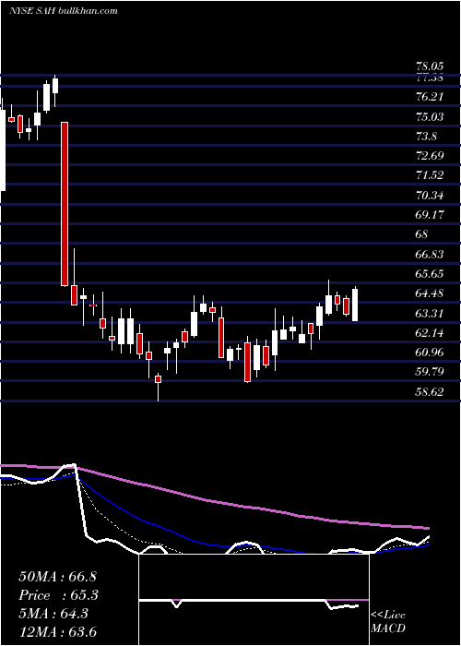Screen dimensions: 461x646
Task: Select the 71.52 price axis label
Action: pyautogui.click(x=430, y=175)
